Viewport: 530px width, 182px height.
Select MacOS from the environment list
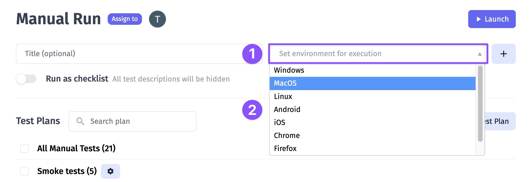point(372,83)
